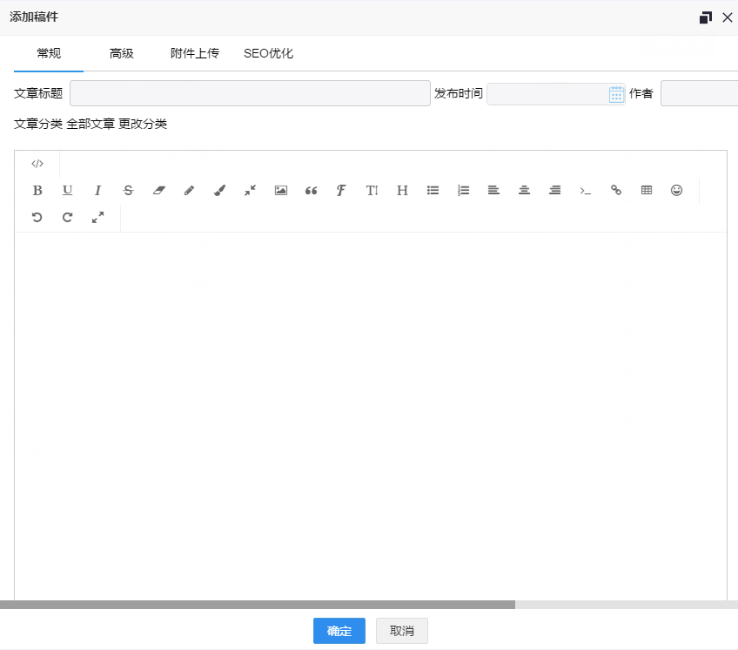Click the 确定 confirm button

339,632
